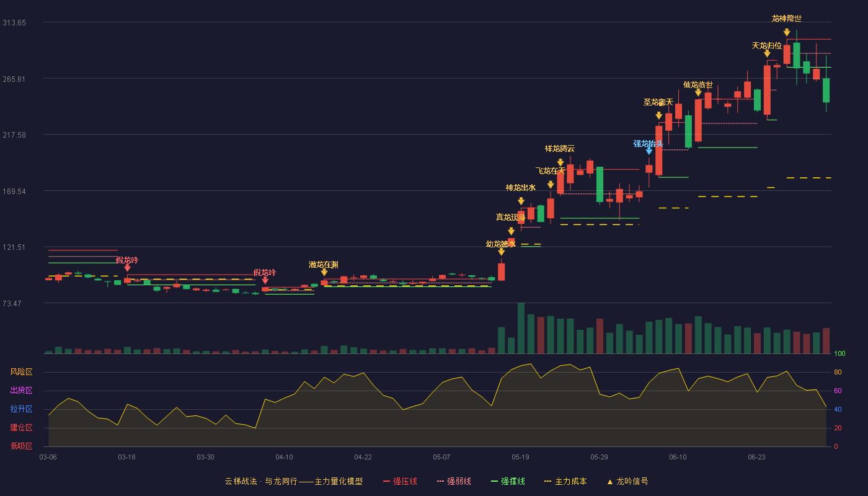Click the 03-30 date axis label

pyautogui.click(x=205, y=457)
